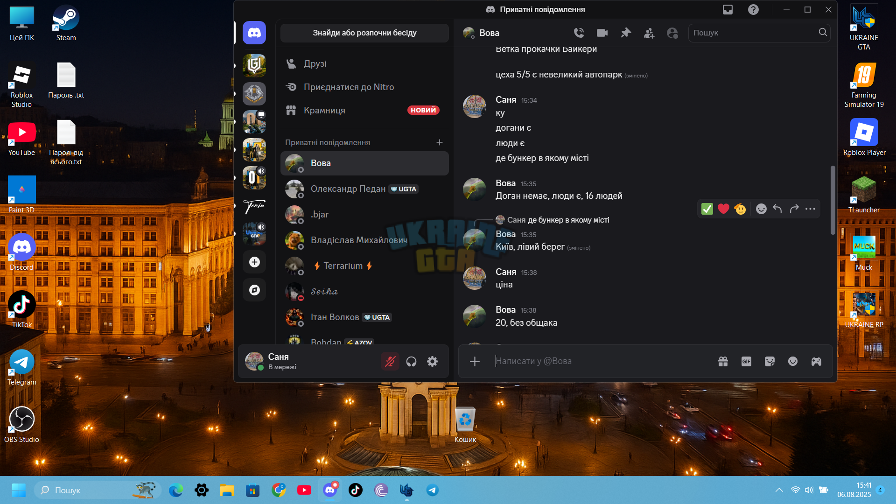Open the sticker picker
This screenshot has height=504, width=896.
point(770,361)
